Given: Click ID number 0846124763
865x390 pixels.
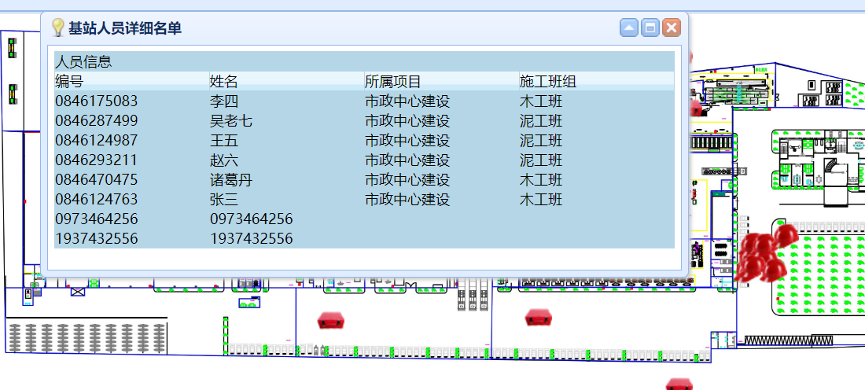Looking at the screenshot, I should (x=96, y=200).
